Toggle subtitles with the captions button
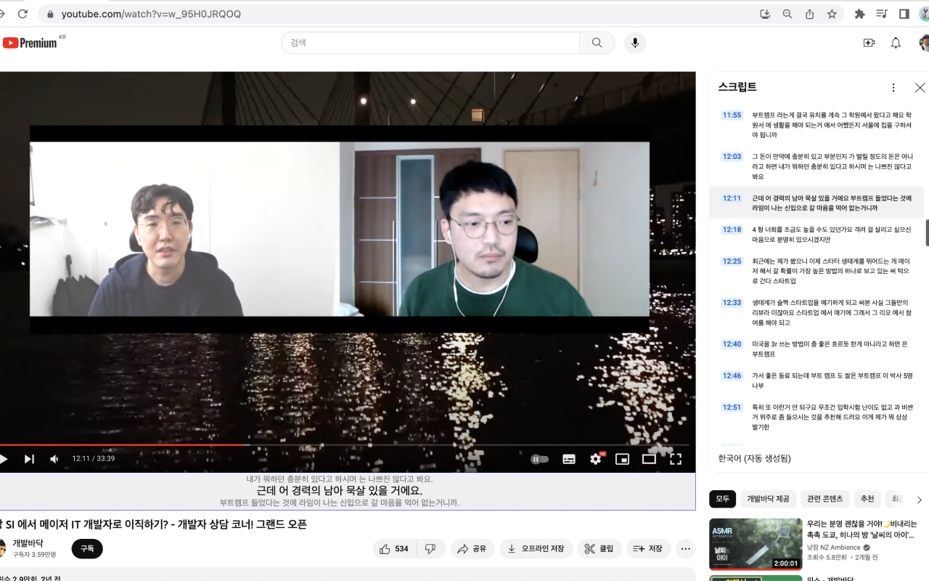929x581 pixels. pyautogui.click(x=569, y=459)
